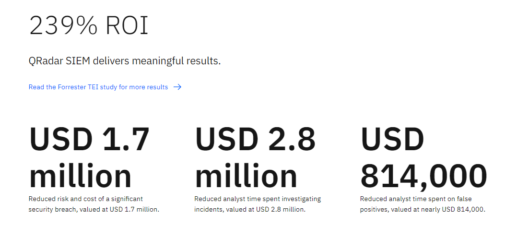Click the 'Reduced analyst time spent investigating' text
This screenshot has height=238, width=505.
pos(258,199)
